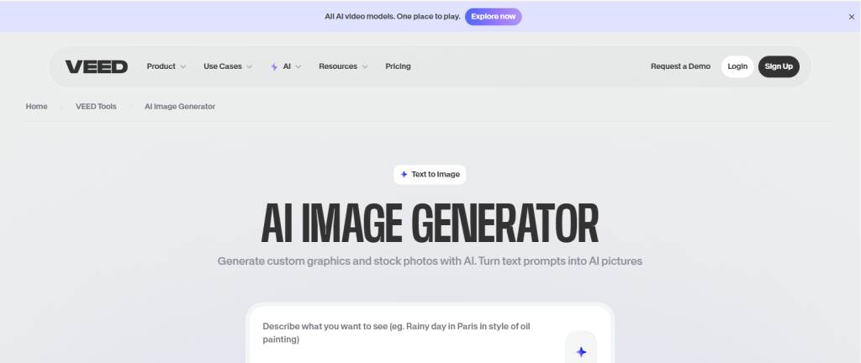Click the Text to Image sparkle badge
This screenshot has width=861, height=363.
[x=430, y=174]
